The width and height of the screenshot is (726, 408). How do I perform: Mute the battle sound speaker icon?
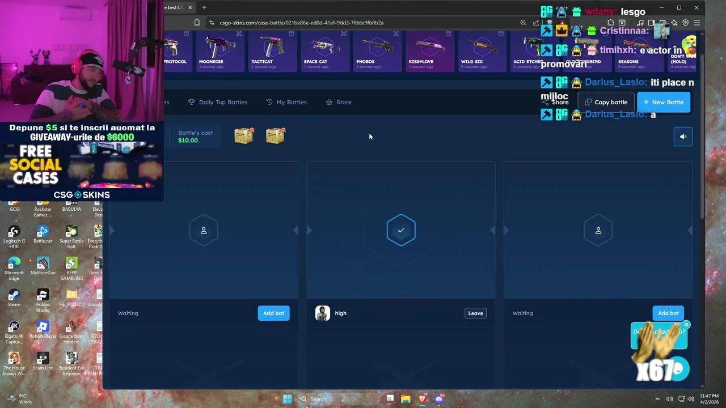point(683,137)
